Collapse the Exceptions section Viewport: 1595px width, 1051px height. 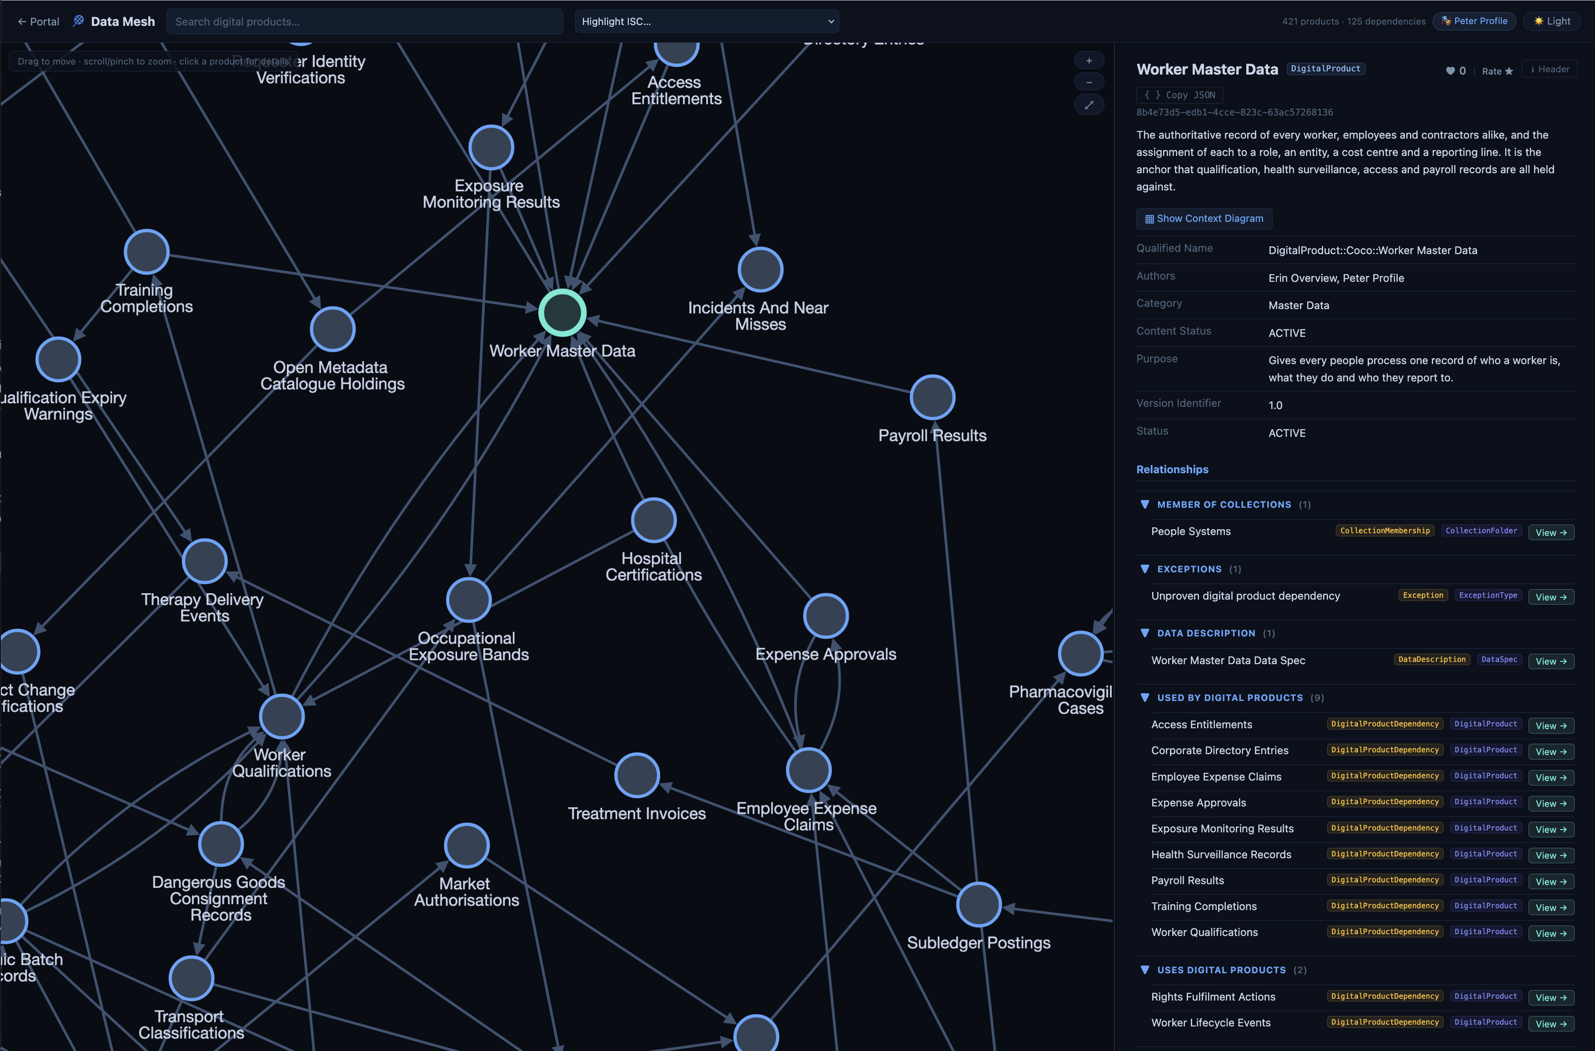tap(1144, 568)
